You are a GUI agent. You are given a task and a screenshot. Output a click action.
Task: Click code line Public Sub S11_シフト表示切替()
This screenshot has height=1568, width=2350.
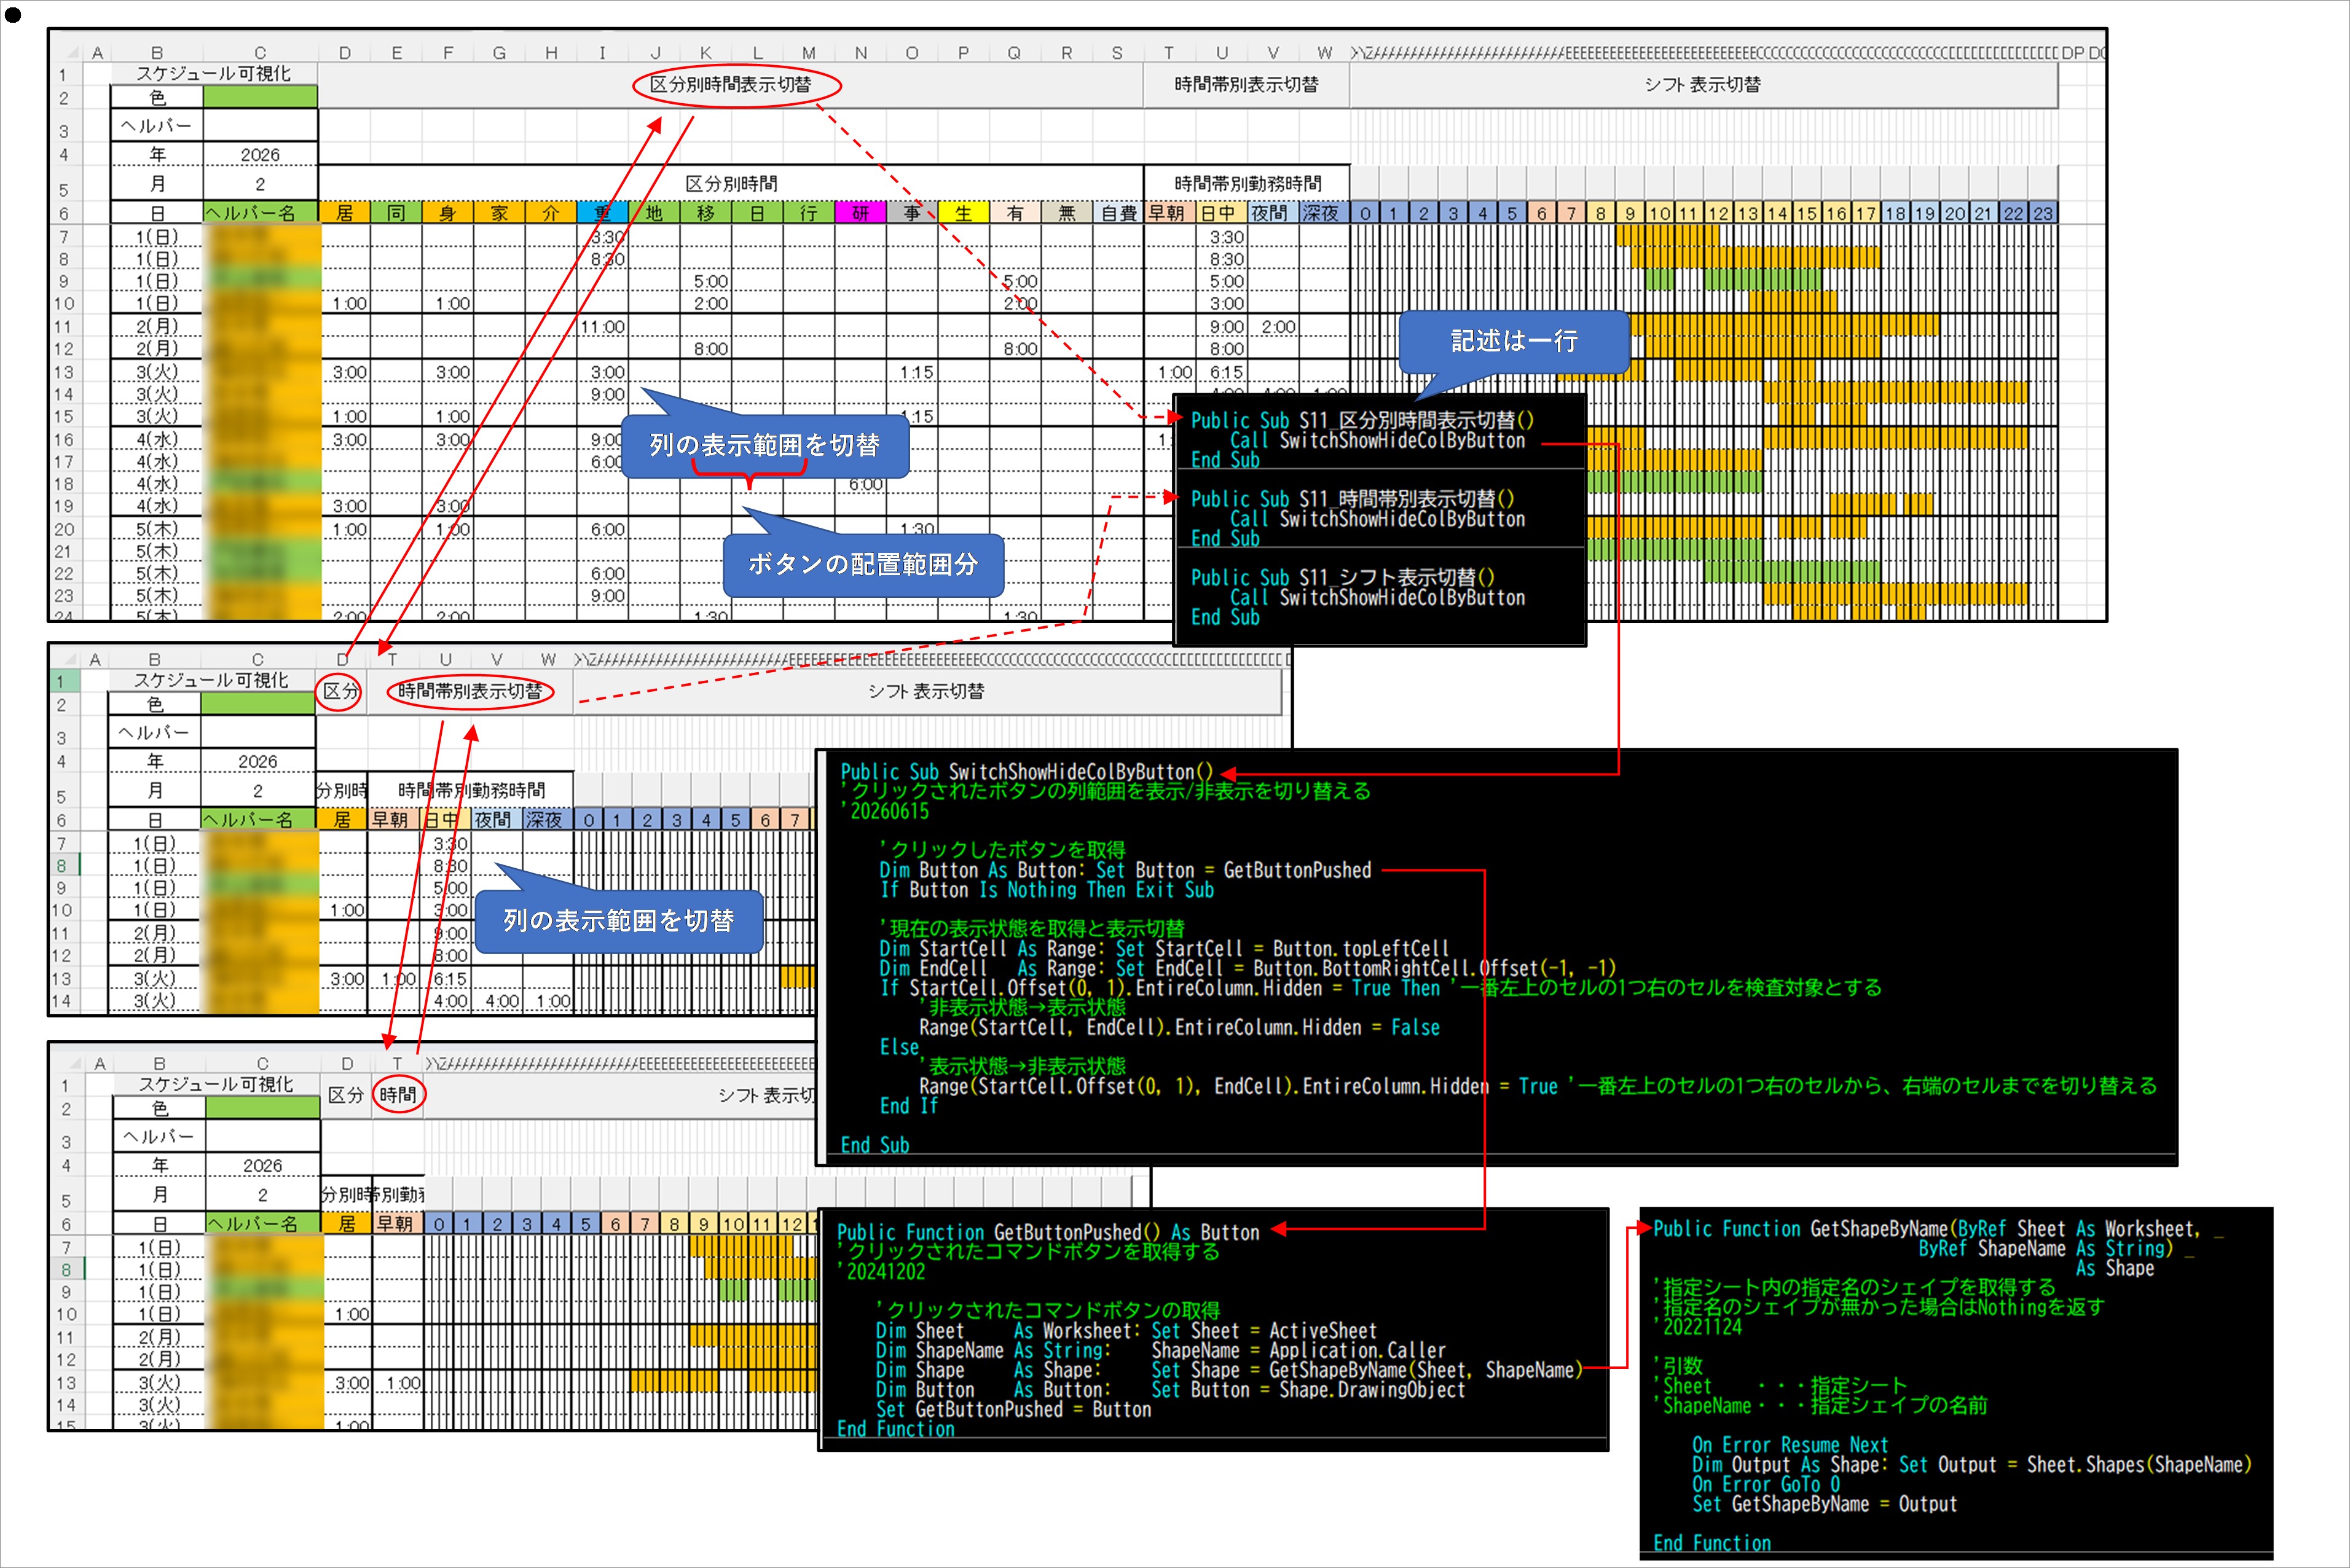(1342, 578)
